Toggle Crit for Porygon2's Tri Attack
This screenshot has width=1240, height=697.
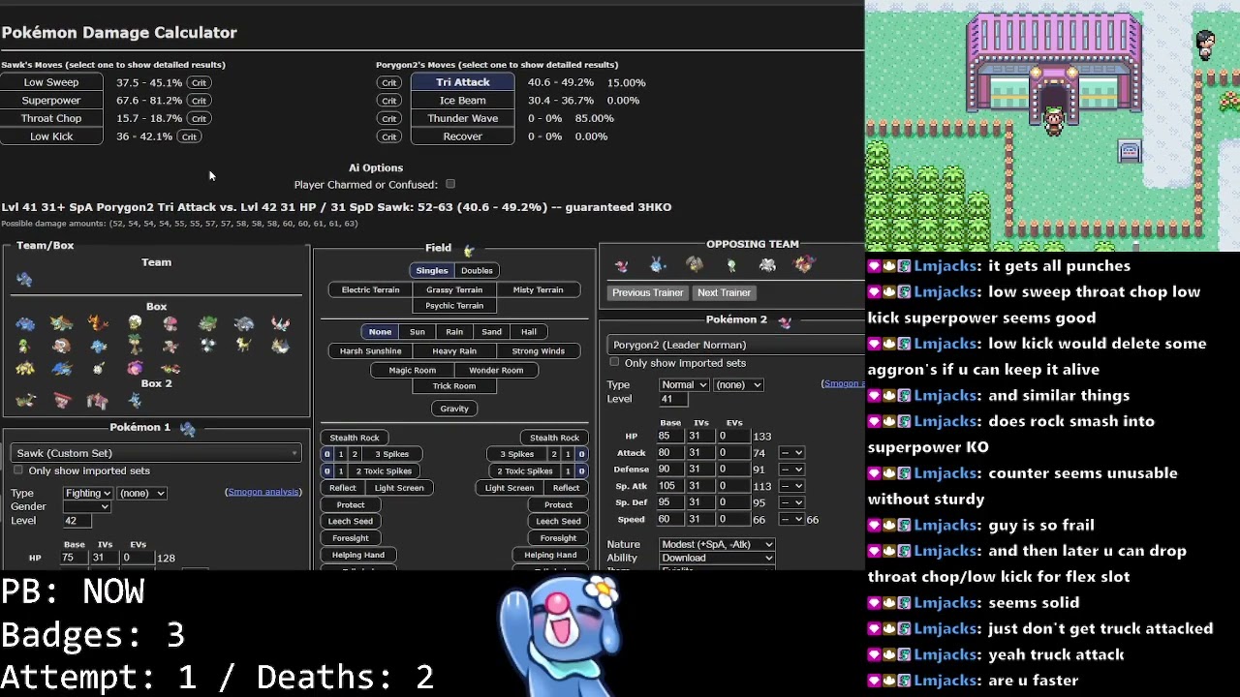pyautogui.click(x=388, y=82)
